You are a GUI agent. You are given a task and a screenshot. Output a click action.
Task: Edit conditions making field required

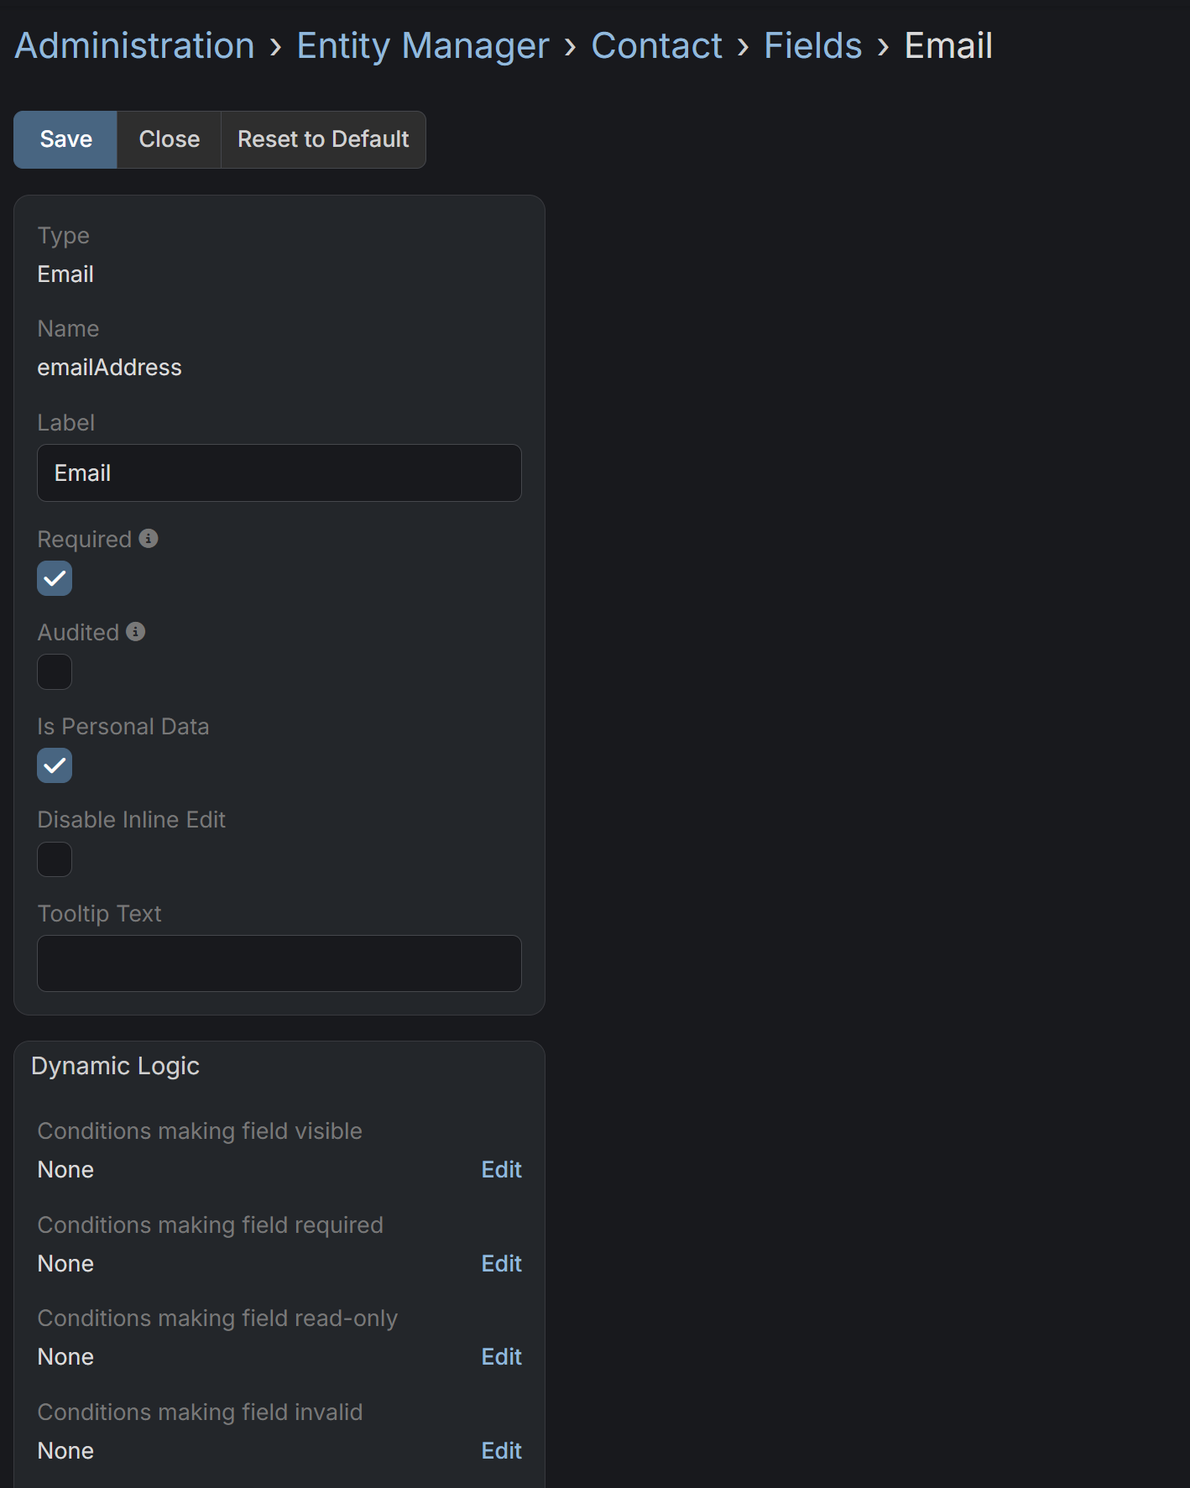click(x=501, y=1264)
